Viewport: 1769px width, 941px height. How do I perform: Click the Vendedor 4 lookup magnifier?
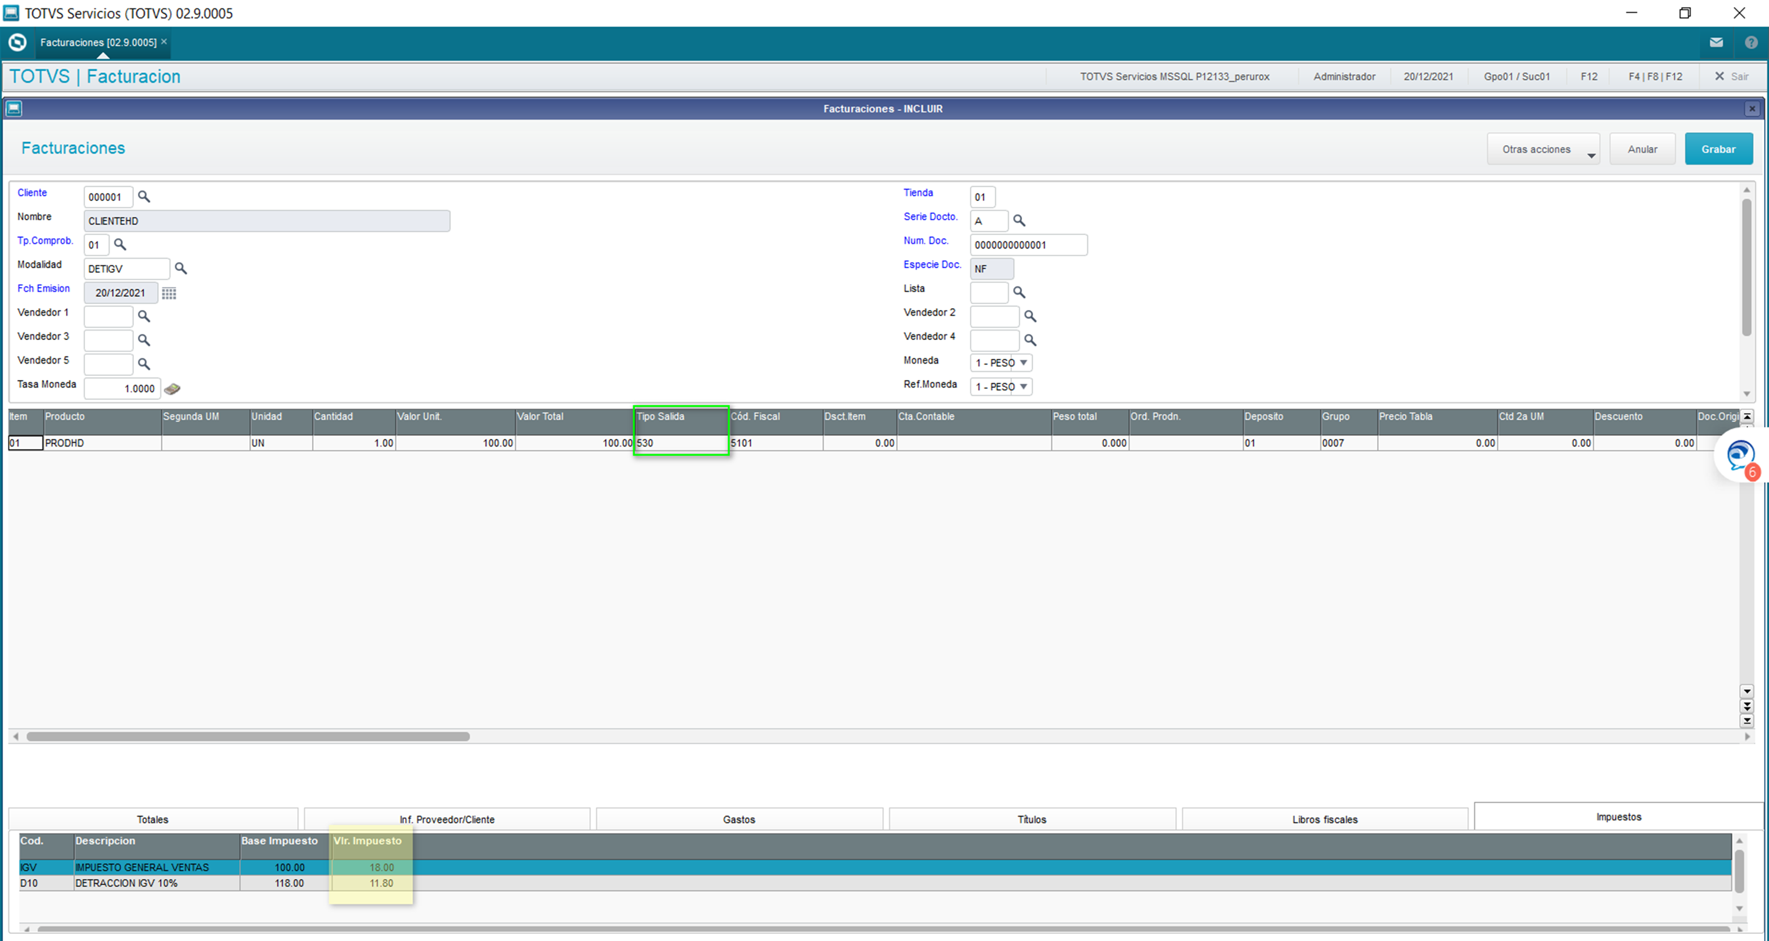1030,340
